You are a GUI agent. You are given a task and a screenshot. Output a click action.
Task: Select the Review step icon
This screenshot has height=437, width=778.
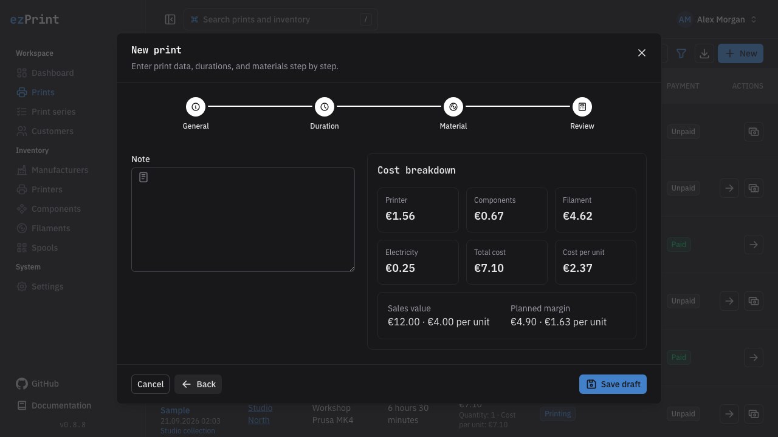(582, 107)
